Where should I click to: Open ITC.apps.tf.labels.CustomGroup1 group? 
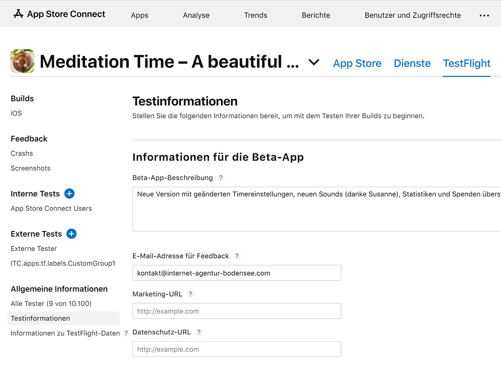pyautogui.click(x=63, y=264)
